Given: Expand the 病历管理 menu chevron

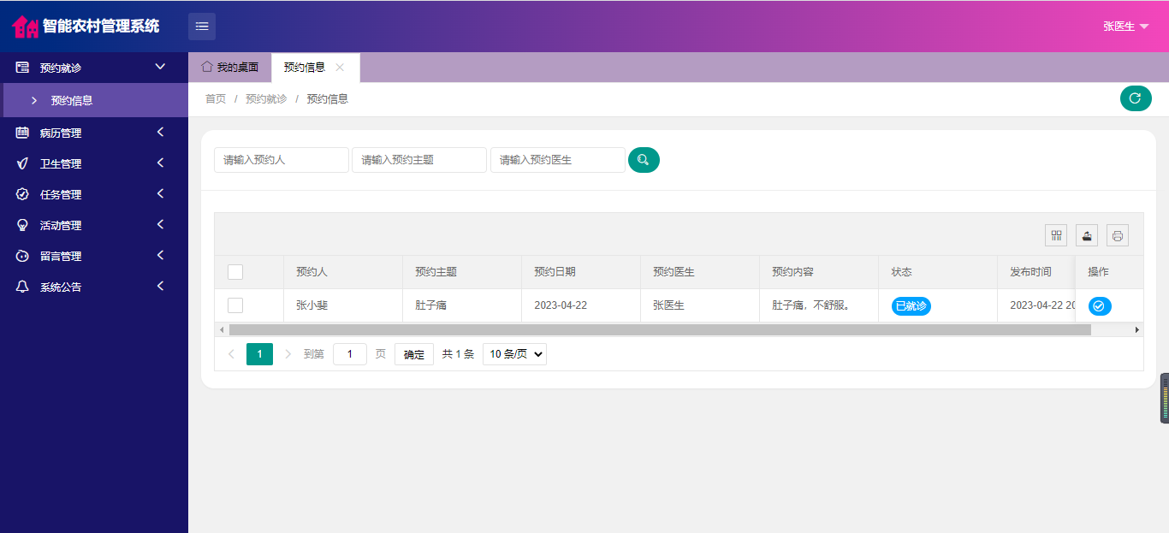Looking at the screenshot, I should coord(160,133).
